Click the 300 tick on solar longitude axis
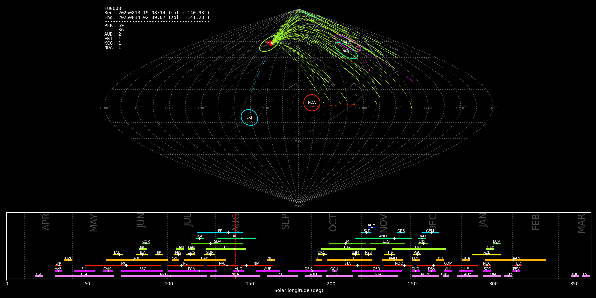 click(x=493, y=284)
